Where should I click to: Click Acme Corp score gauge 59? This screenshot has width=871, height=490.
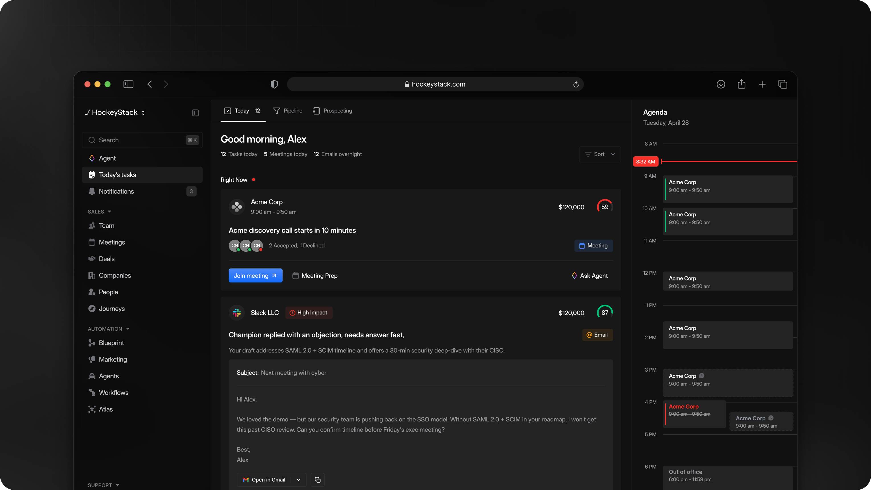click(605, 207)
